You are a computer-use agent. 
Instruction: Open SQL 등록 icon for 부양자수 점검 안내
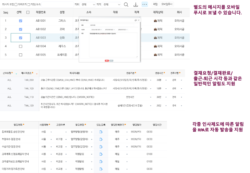(x=101, y=139)
